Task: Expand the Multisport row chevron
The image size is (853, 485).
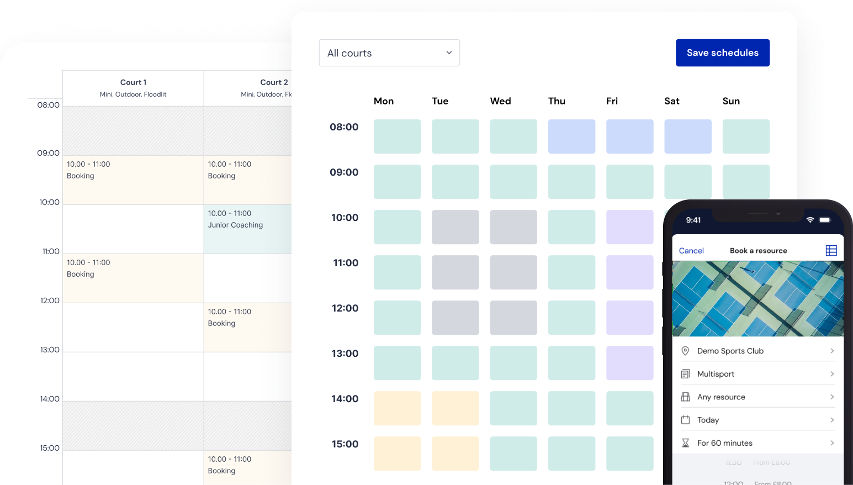Action: 832,374
